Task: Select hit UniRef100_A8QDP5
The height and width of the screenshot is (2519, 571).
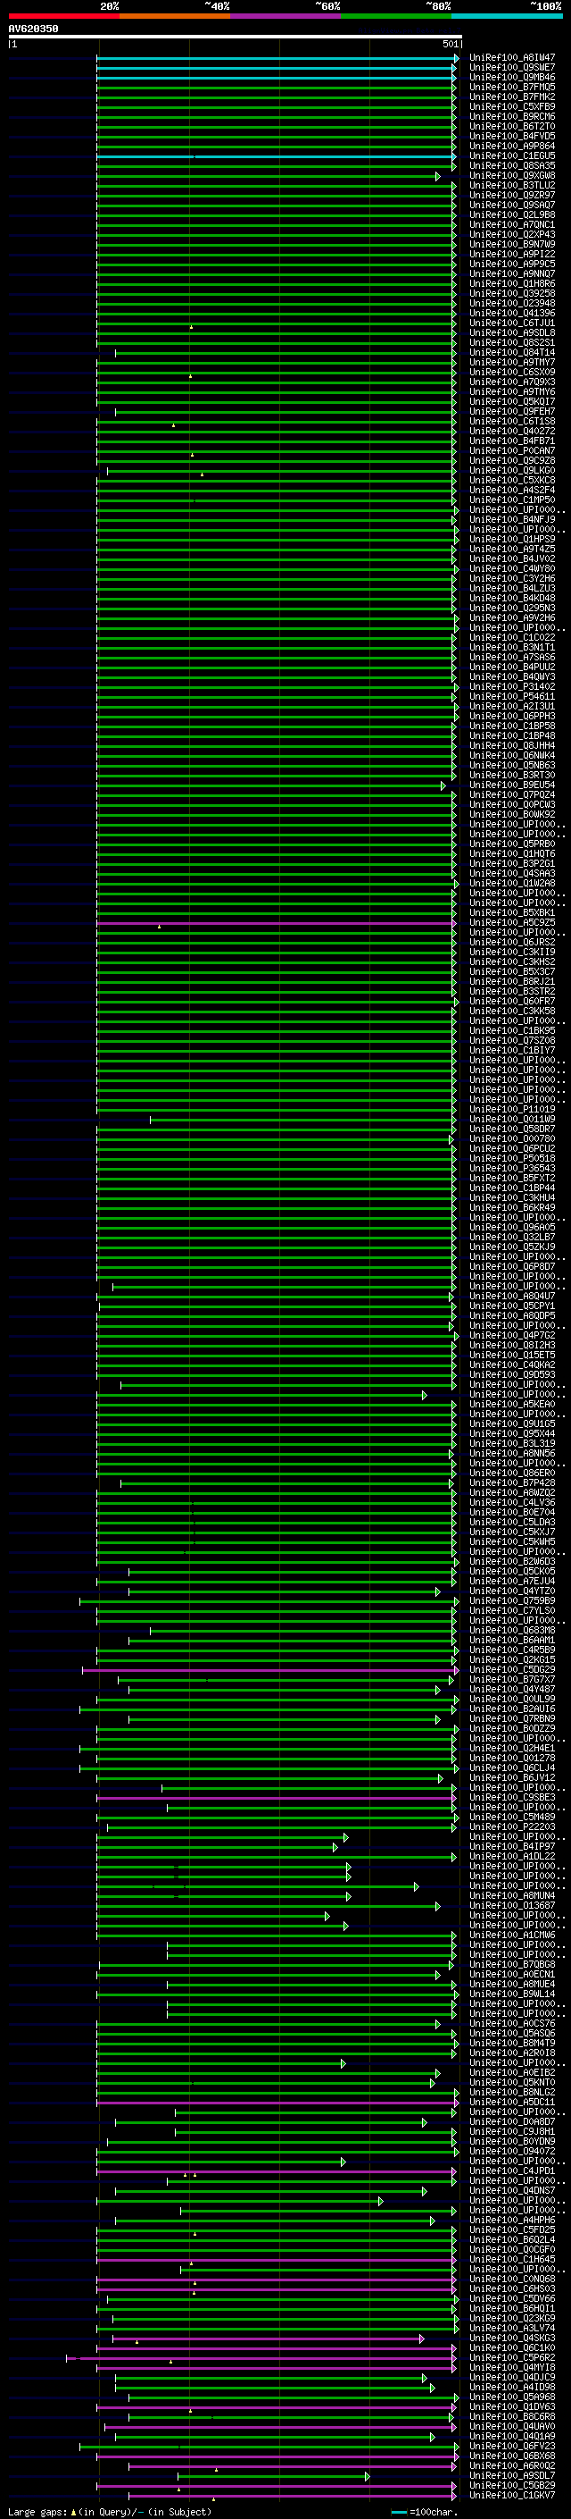Action: 512,1315
